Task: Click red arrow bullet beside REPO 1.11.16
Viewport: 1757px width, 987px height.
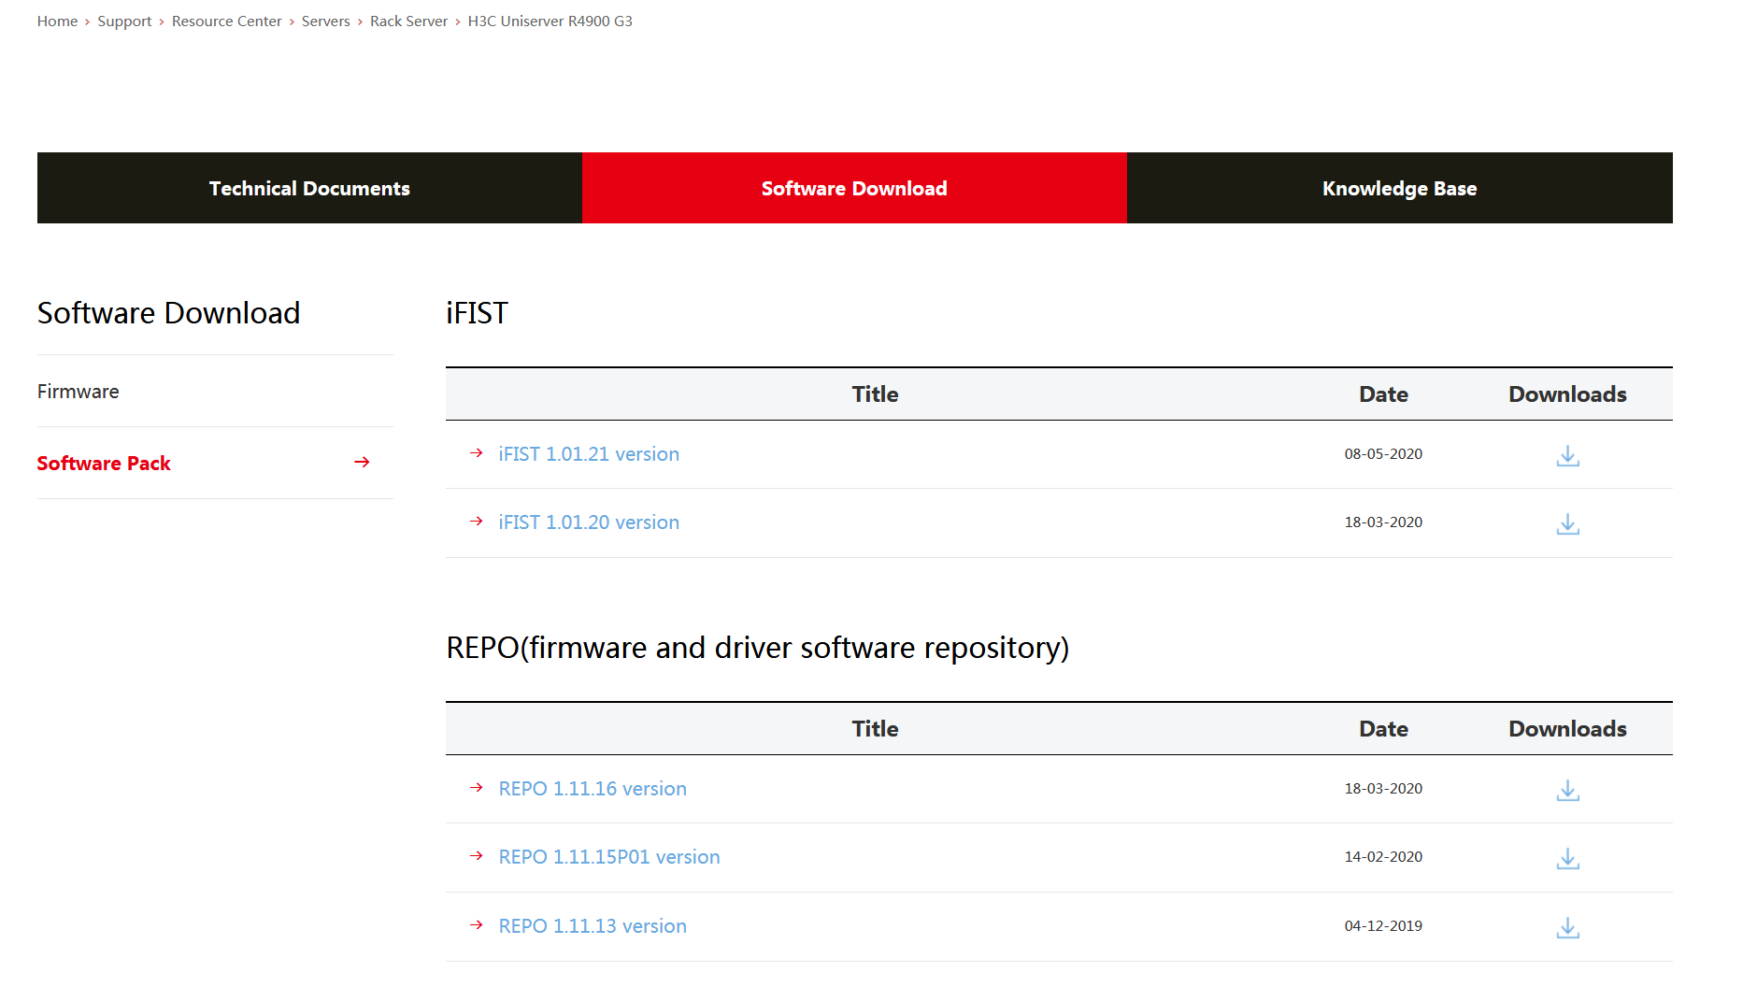Action: click(477, 787)
